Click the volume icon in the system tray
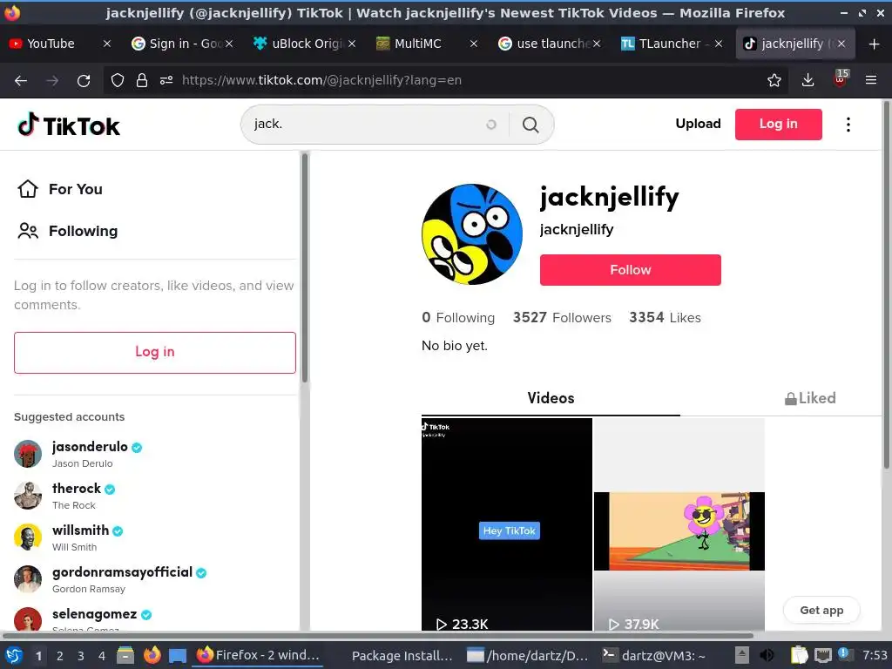The width and height of the screenshot is (892, 669). [767, 655]
